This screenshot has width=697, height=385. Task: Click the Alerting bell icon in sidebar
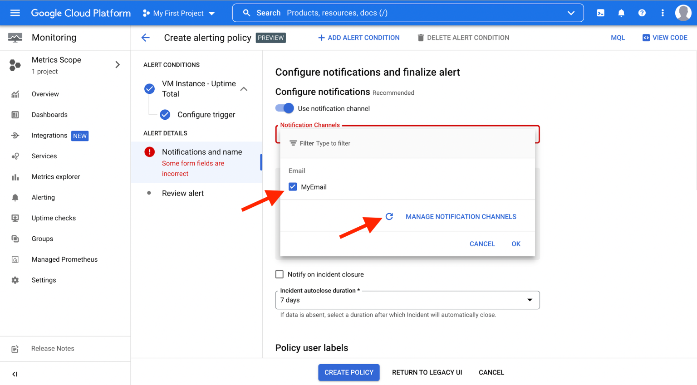pyautogui.click(x=15, y=197)
